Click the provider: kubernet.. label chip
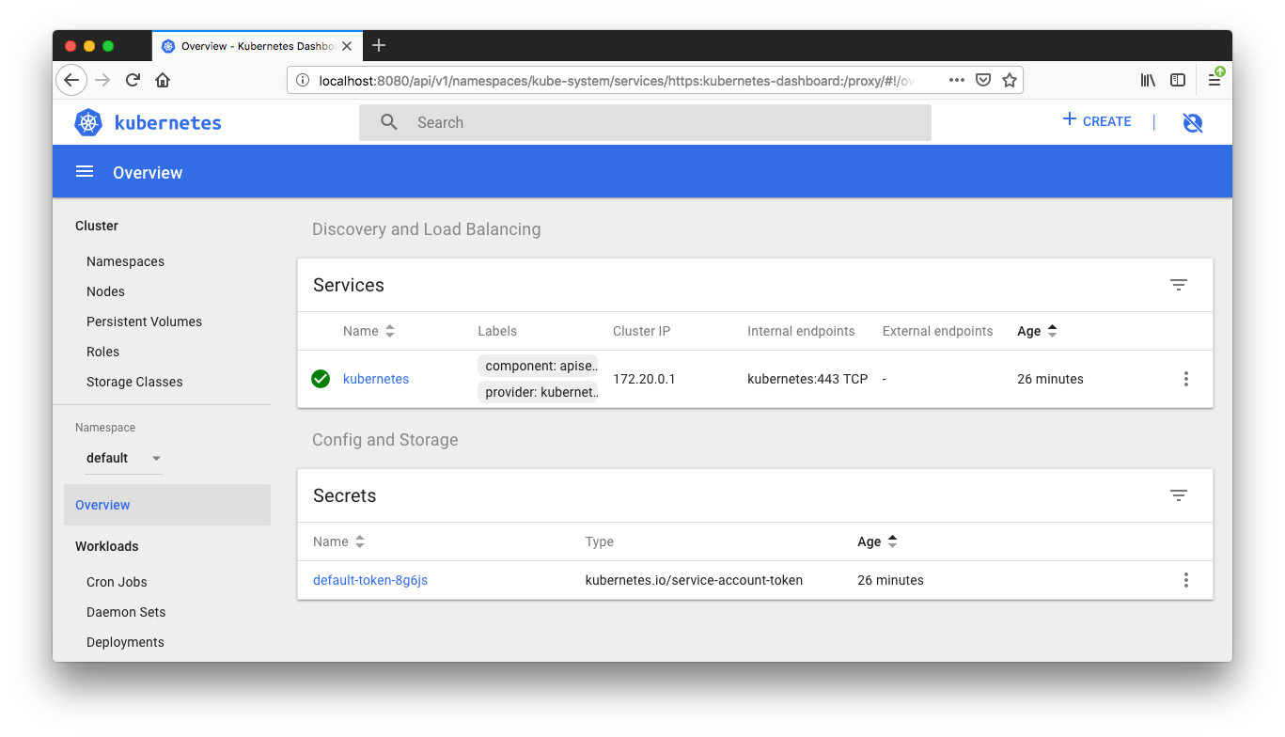 [539, 392]
